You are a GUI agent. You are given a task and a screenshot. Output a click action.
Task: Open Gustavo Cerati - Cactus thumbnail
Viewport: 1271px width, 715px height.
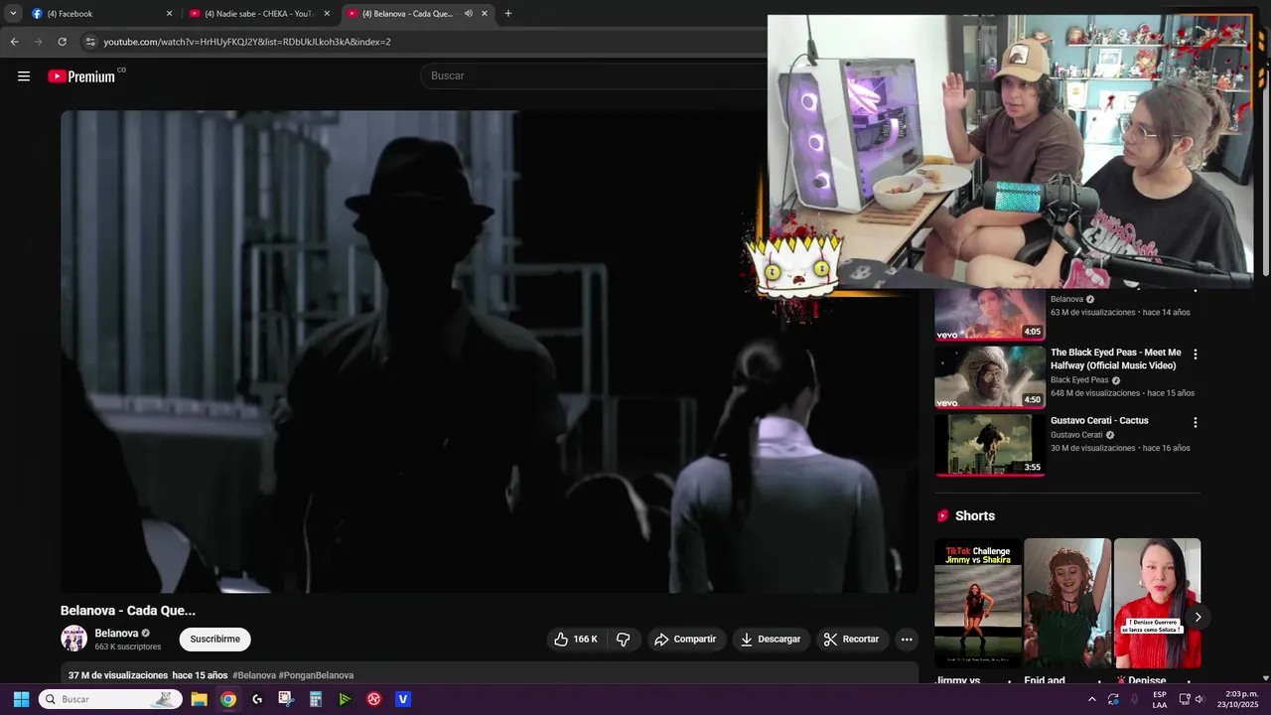(990, 445)
